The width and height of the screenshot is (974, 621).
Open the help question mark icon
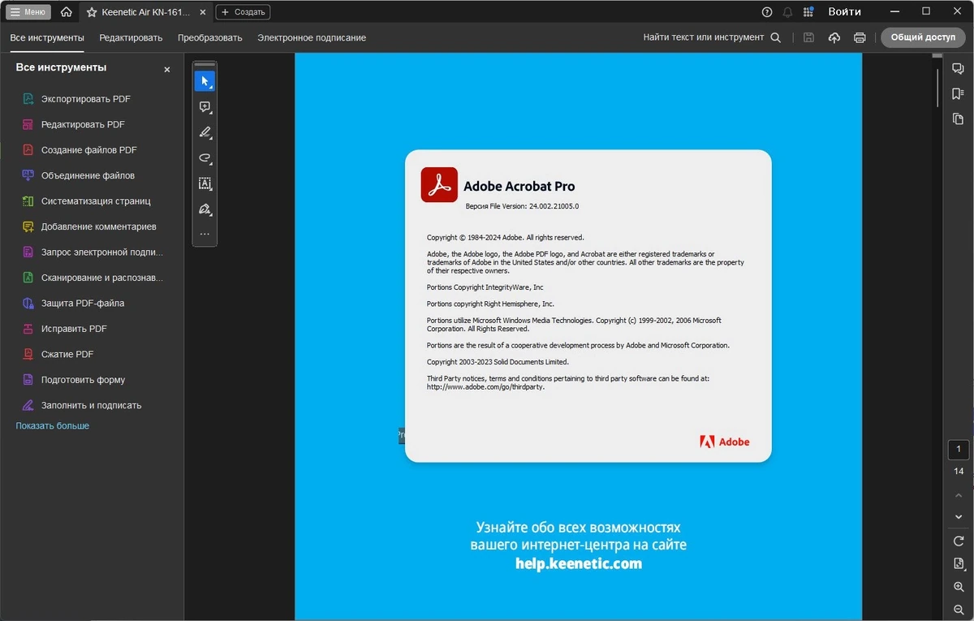(767, 12)
